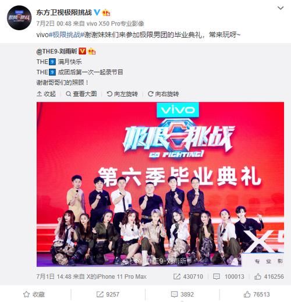Open the 东方卫视极限挑战 account name link
The width and height of the screenshot is (291, 302).
64,13
